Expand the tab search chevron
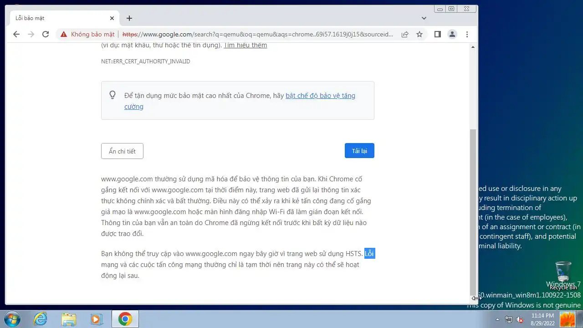This screenshot has height=328, width=583. [424, 18]
